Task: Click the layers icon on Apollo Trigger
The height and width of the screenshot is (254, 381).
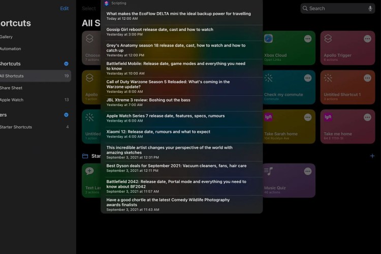Action: 328,39
